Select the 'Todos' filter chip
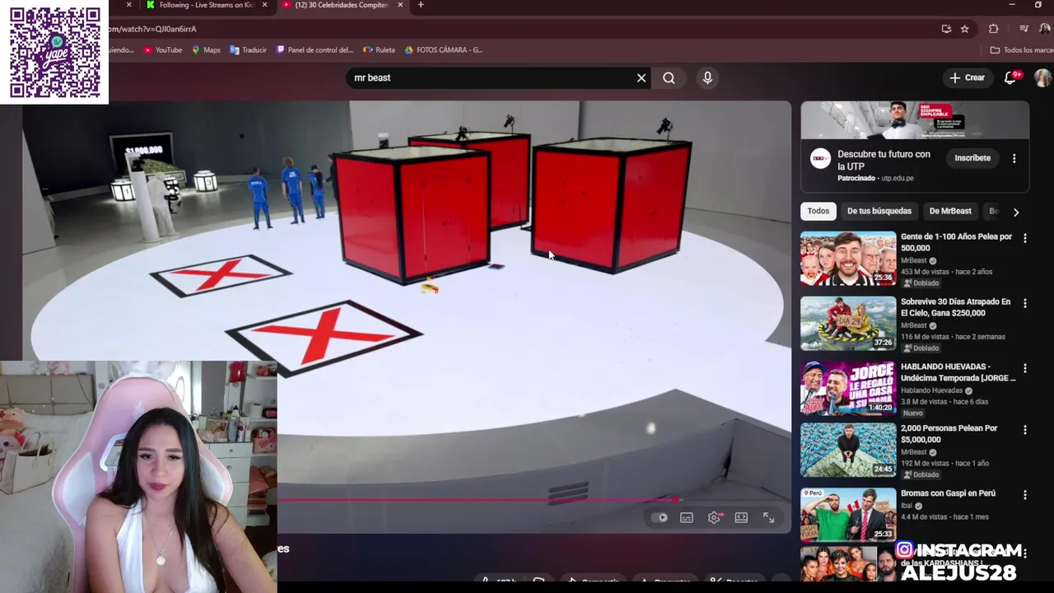1054x593 pixels. [818, 211]
